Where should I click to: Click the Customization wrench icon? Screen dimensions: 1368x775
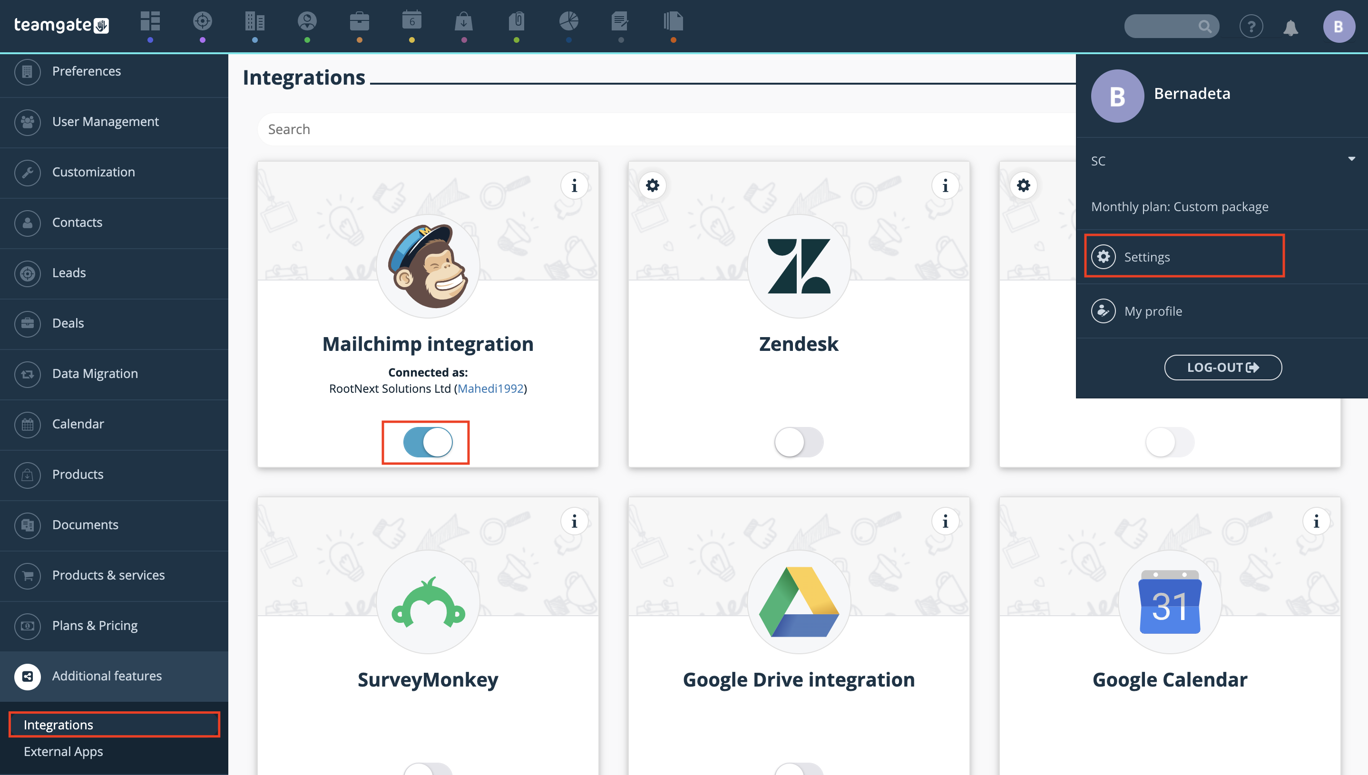point(27,173)
